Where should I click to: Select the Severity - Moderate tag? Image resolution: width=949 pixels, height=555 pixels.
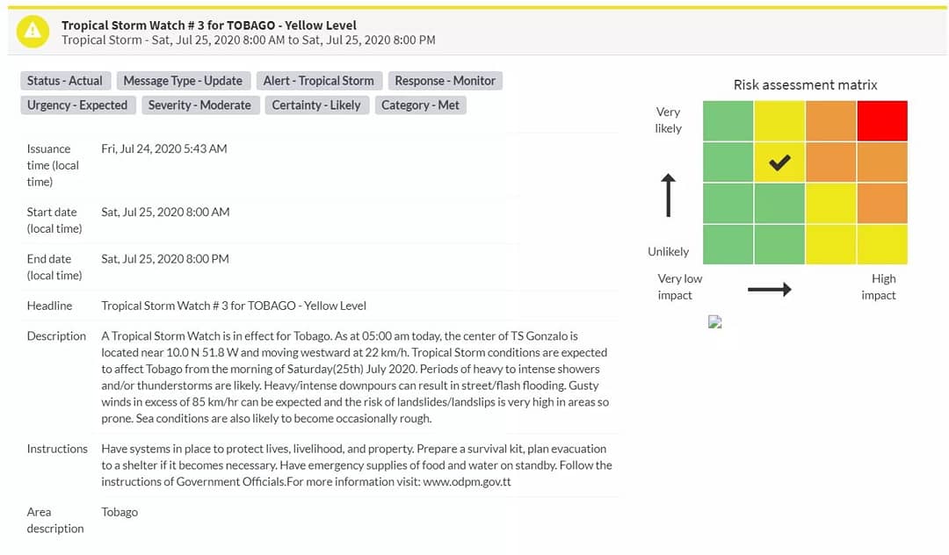(199, 105)
